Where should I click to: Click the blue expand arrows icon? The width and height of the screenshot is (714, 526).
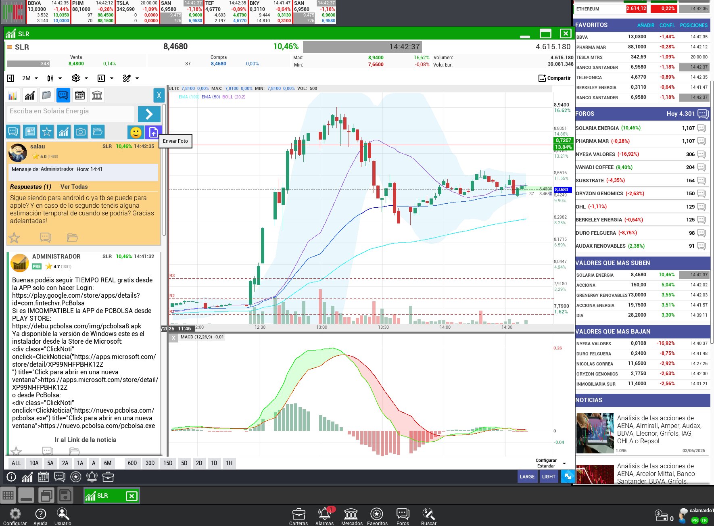[568, 477]
